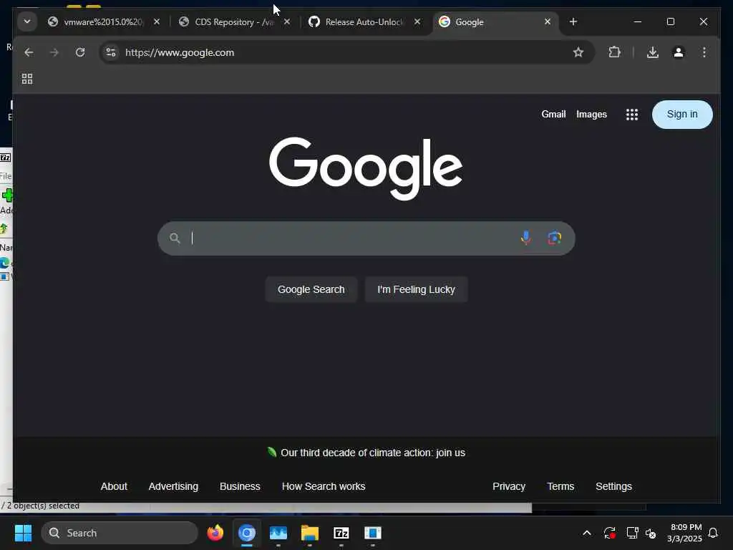Viewport: 733px width, 550px height.
Task: Open the Settings footer menu
Action: 613,486
